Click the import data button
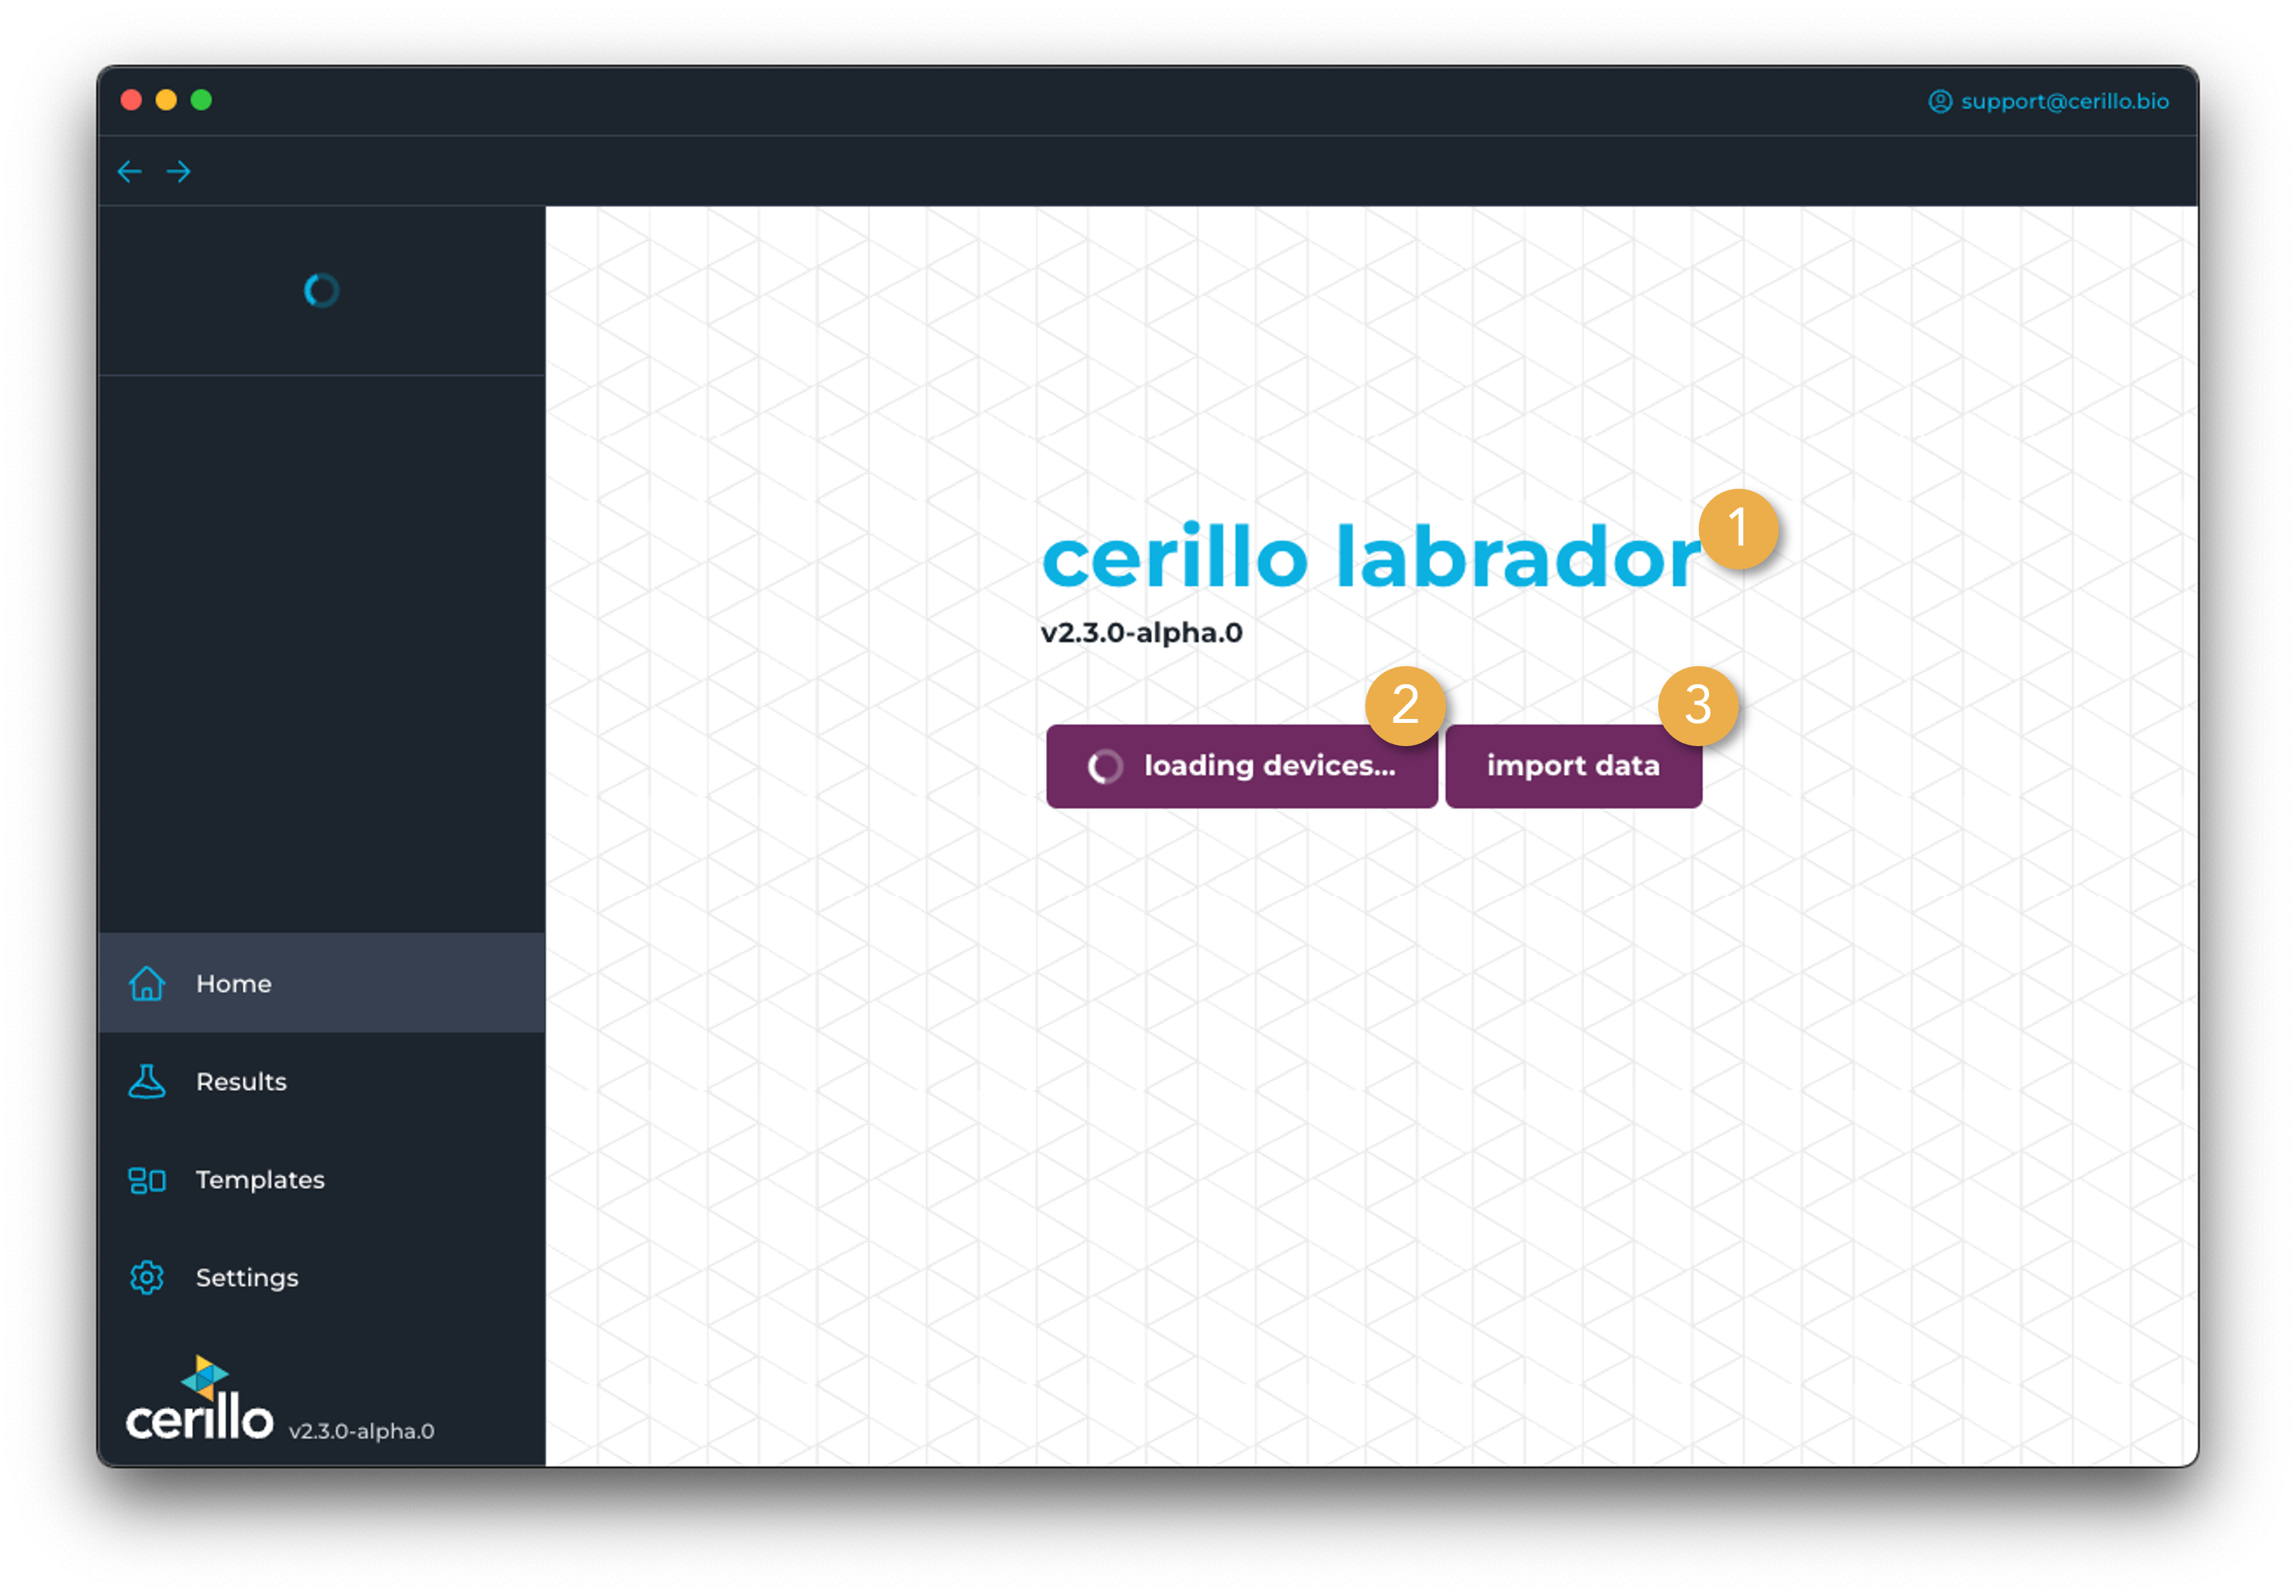This screenshot has height=1596, width=2296. 1573,766
